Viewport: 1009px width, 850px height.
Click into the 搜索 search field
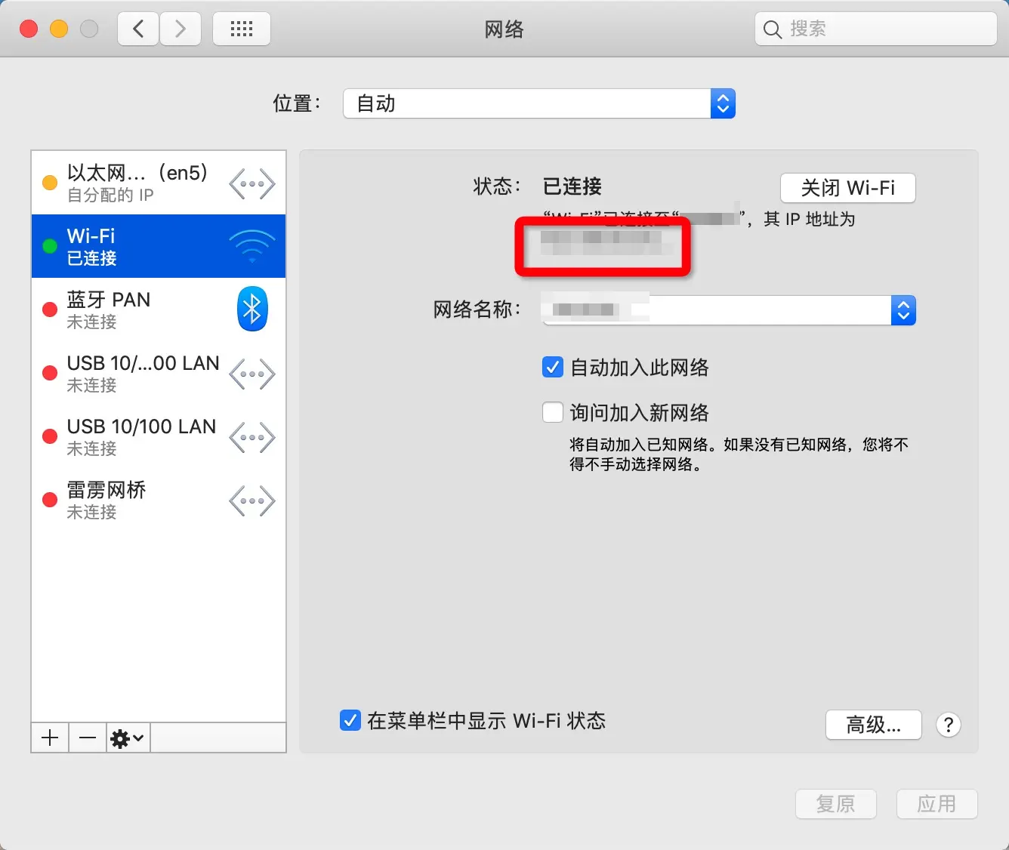[876, 29]
